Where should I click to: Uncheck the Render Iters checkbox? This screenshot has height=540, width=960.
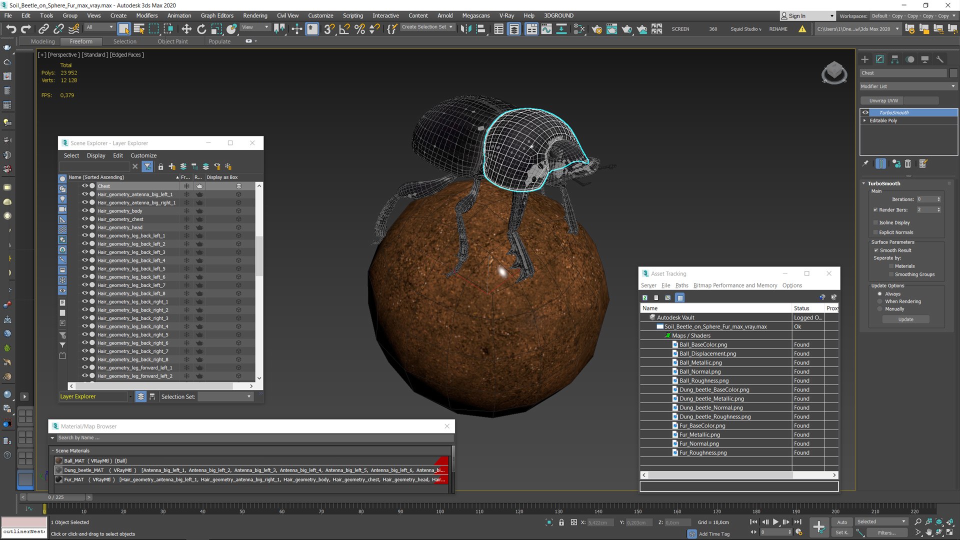(875, 210)
